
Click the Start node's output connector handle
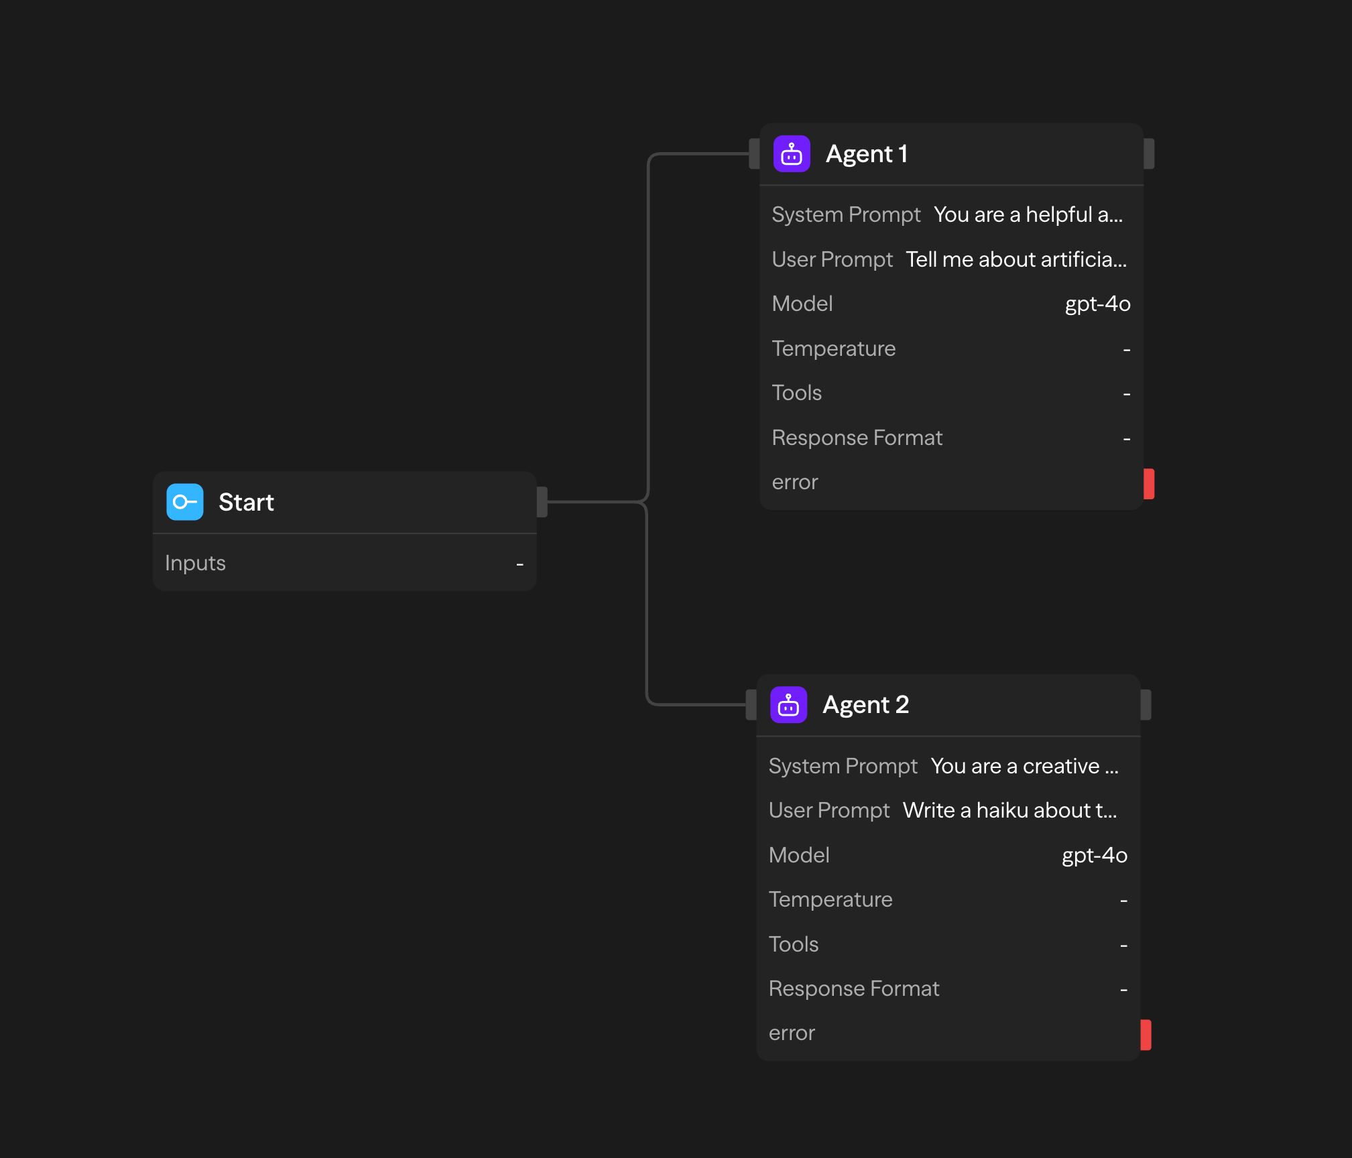[543, 499]
